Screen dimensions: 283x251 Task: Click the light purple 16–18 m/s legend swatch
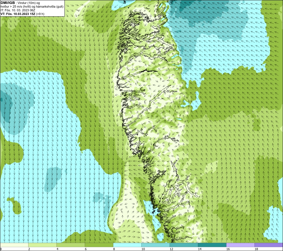click(x=240, y=245)
